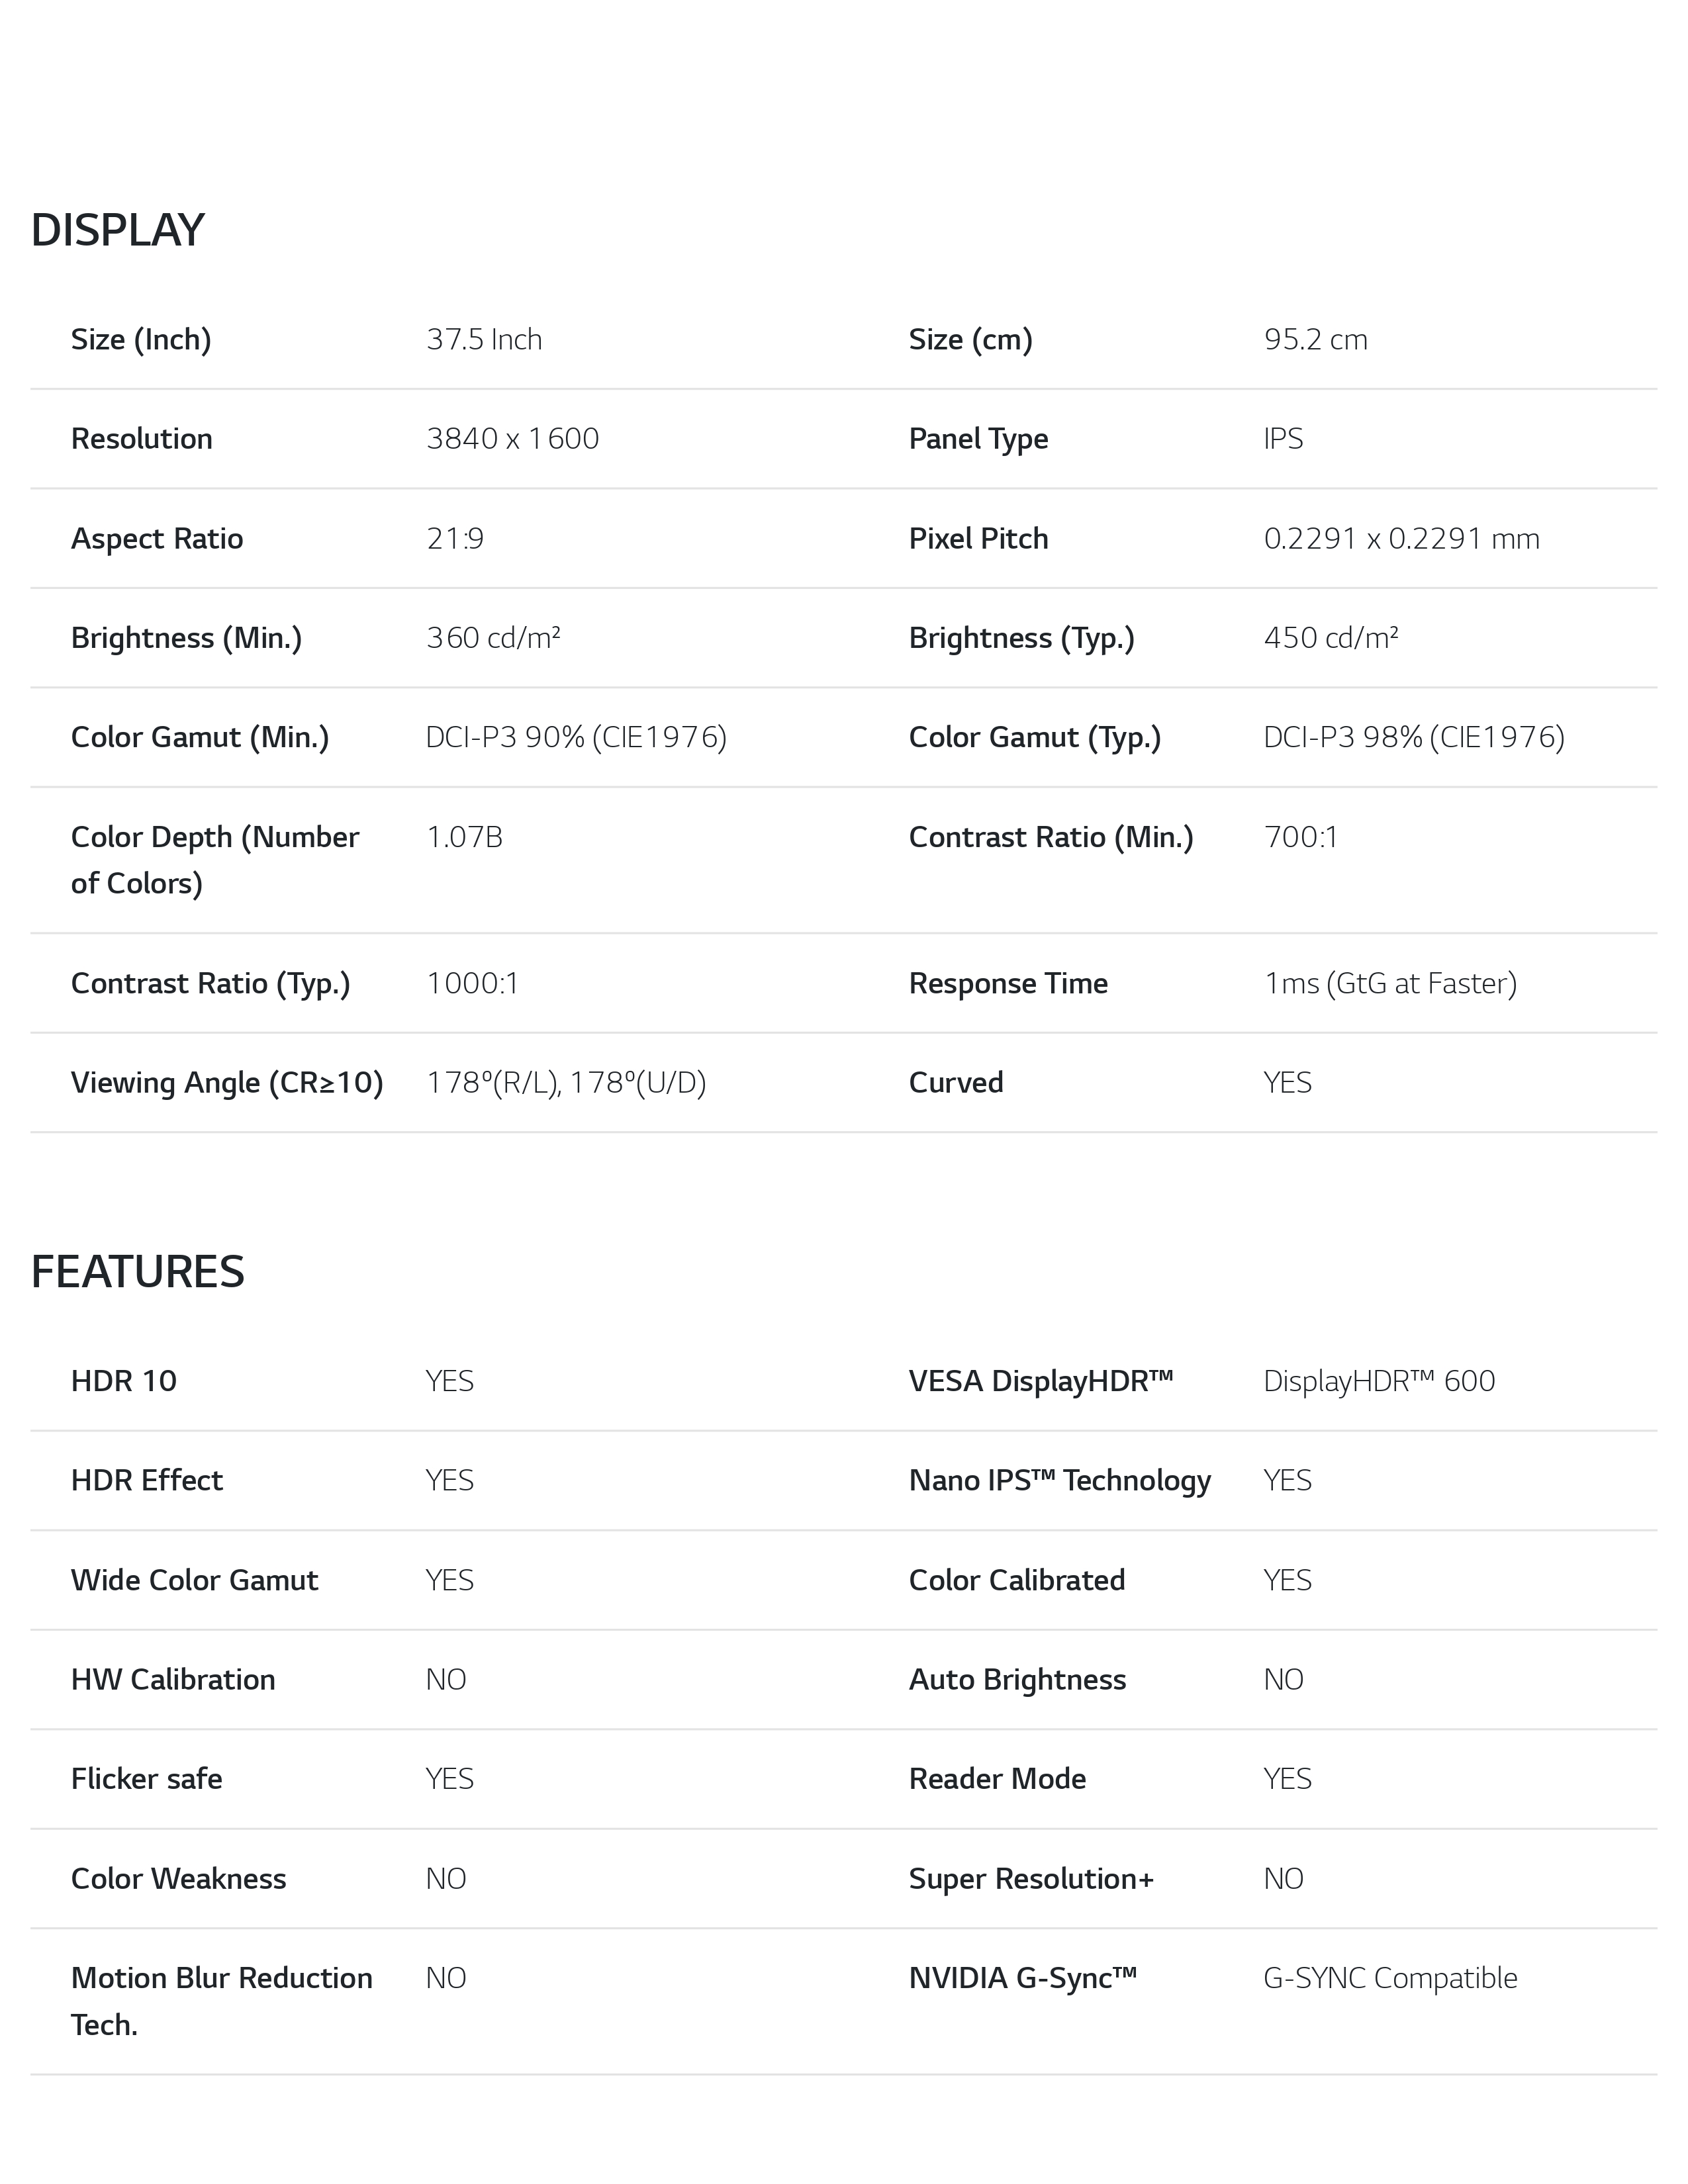Select the Panel Type IPS value
Image resolution: width=1688 pixels, height=2184 pixels.
(x=1283, y=438)
